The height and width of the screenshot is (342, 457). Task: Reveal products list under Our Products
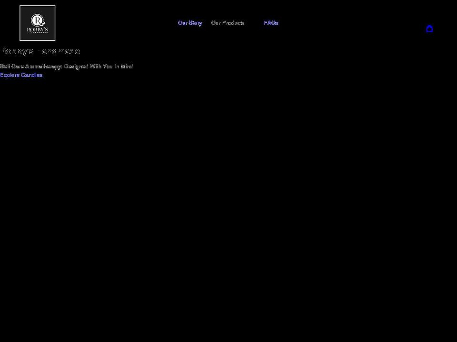[x=228, y=23]
